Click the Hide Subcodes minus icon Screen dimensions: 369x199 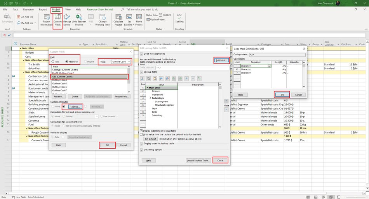pyautogui.click(x=193, y=78)
